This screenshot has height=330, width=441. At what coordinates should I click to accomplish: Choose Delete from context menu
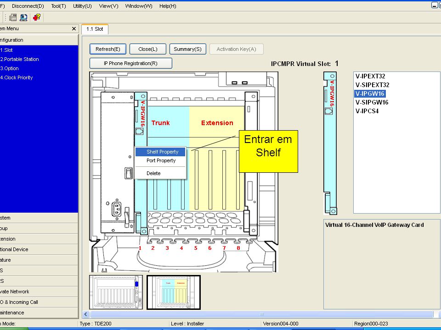(160, 173)
